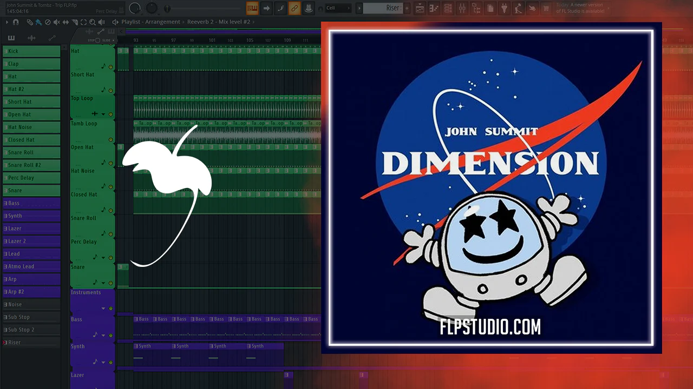
Task: Open the shopping cart icon
Action: click(x=546, y=8)
